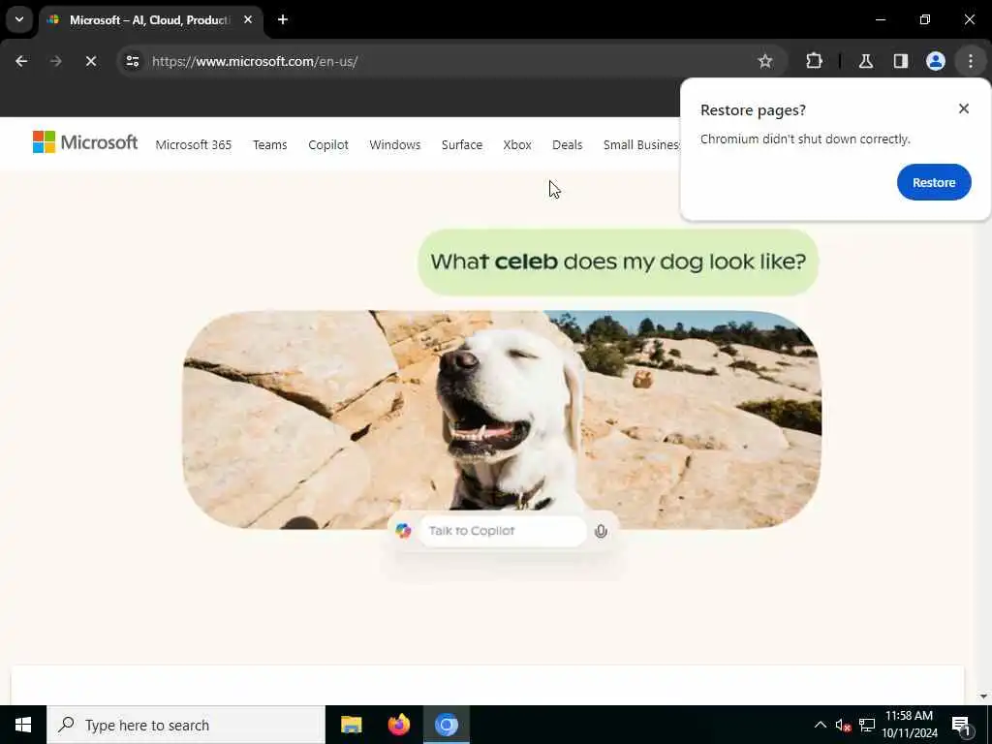This screenshot has width=992, height=744.
Task: Open the tab search dropdown arrow
Action: point(19,19)
